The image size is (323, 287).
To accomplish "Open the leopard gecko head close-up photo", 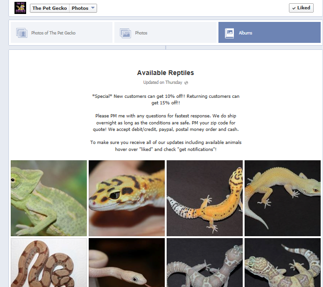I will 126,198.
